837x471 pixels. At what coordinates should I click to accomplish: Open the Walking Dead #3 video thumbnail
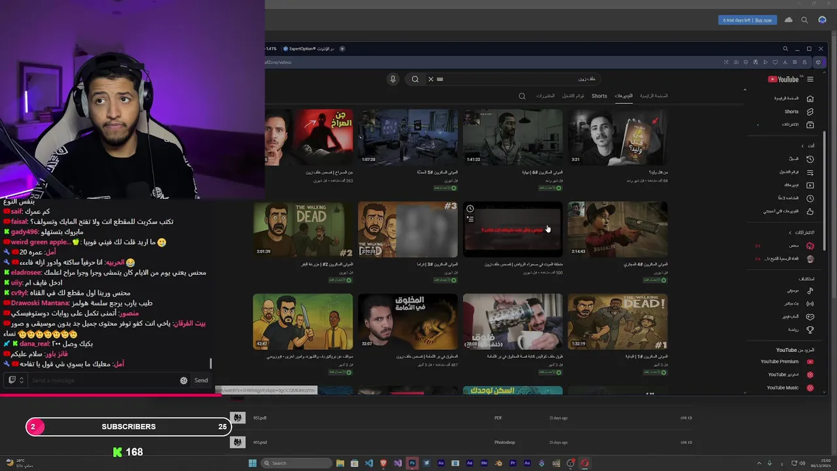pos(407,230)
